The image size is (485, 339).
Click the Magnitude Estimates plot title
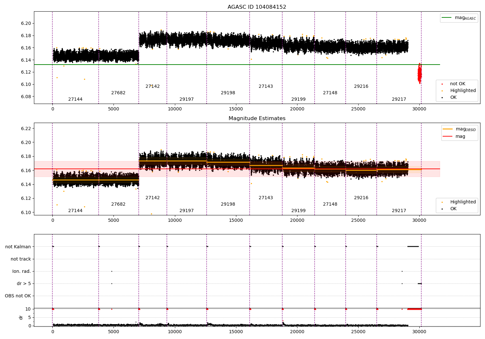pyautogui.click(x=257, y=118)
